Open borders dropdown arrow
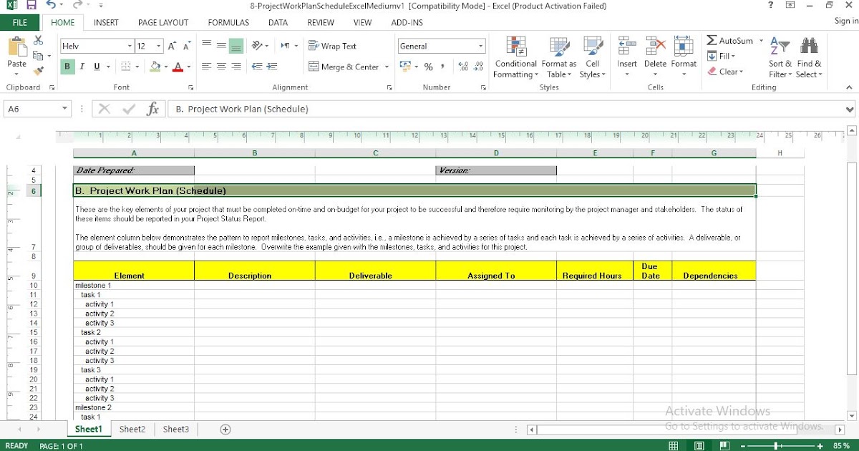This screenshot has width=859, height=451. click(137, 67)
